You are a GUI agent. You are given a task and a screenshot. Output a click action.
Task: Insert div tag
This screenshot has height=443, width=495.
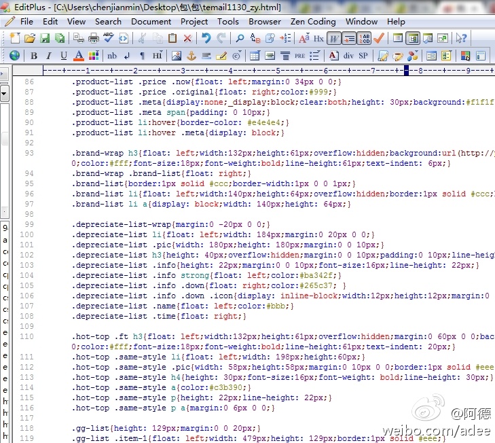click(x=348, y=56)
